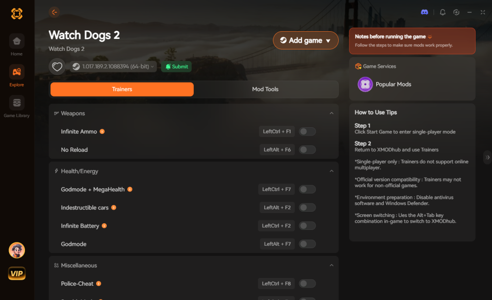492x300 pixels.
Task: Open the Add game dropdown
Action: (306, 40)
